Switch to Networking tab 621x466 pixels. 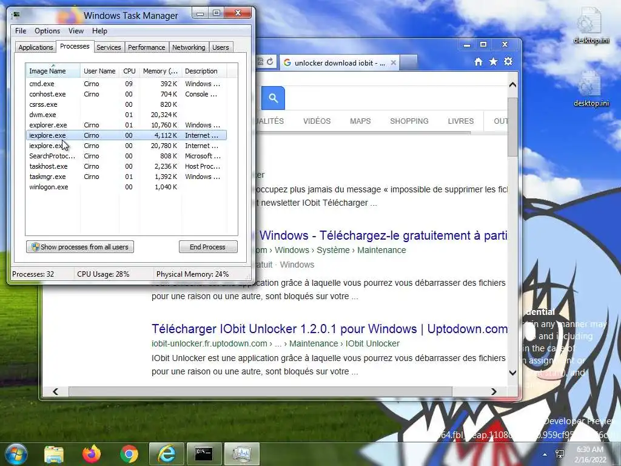pyautogui.click(x=189, y=47)
